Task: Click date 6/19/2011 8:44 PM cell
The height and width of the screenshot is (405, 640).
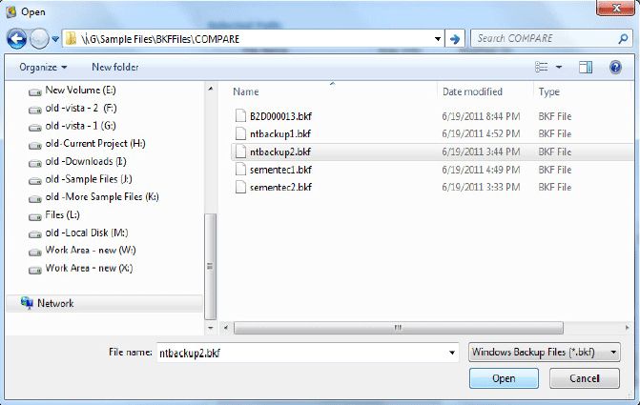Action: pos(481,116)
